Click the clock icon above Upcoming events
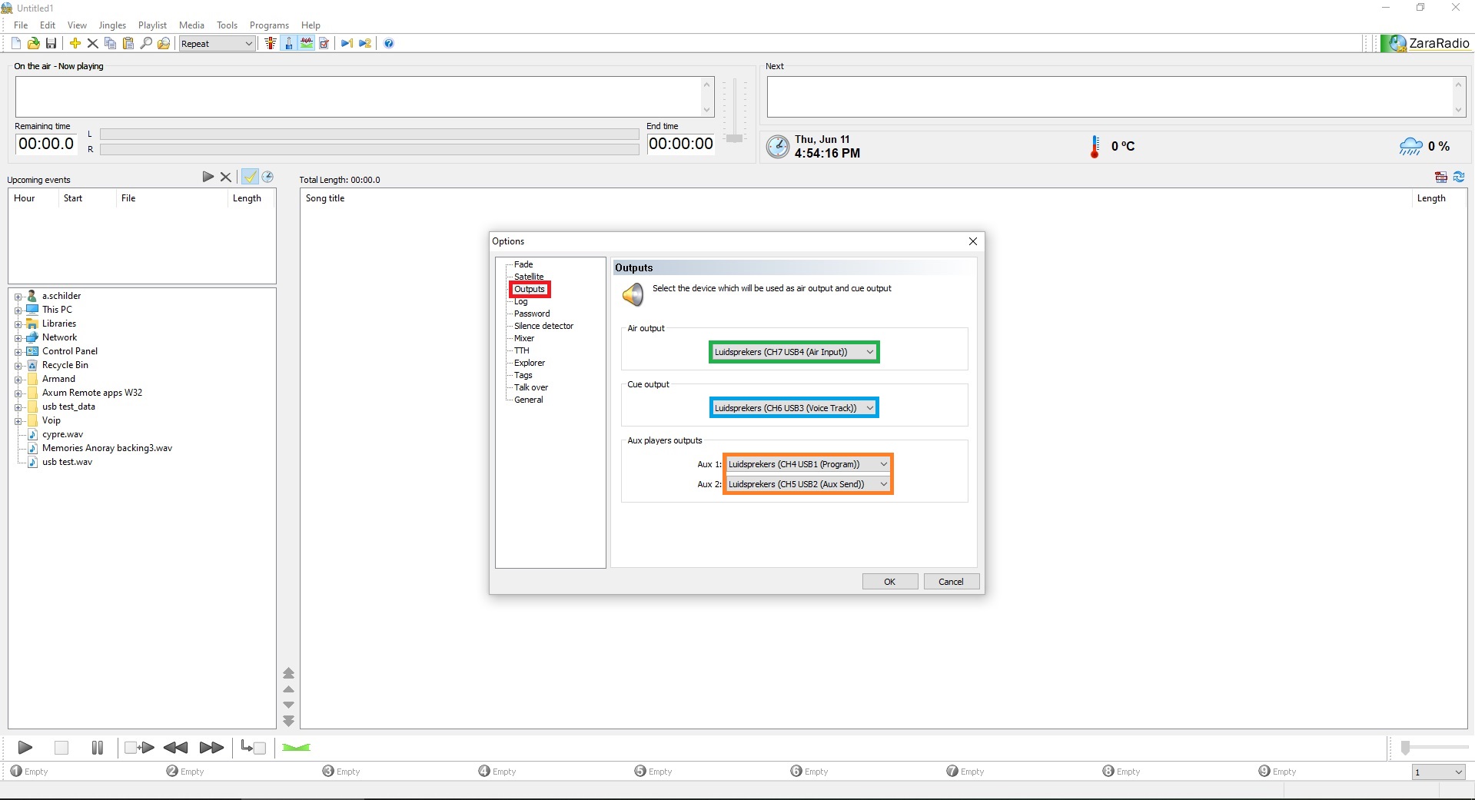Viewport: 1475px width, 800px height. pyautogui.click(x=267, y=177)
